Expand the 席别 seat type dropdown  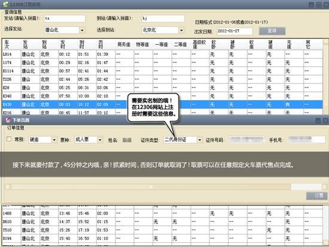pos(54,140)
